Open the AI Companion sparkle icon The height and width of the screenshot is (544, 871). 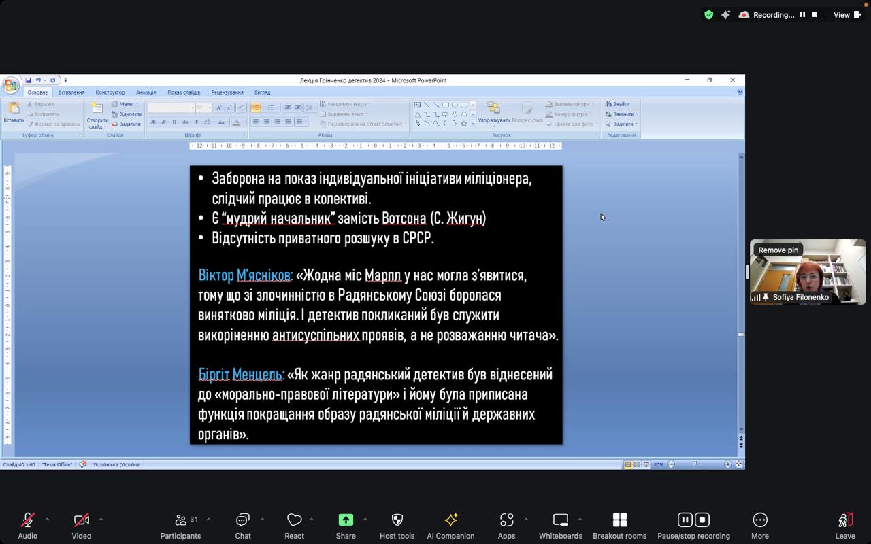tap(450, 520)
